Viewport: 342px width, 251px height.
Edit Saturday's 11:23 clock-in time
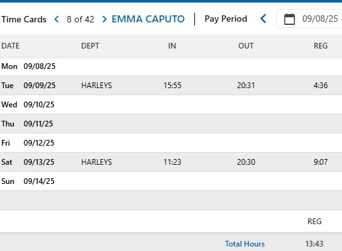pyautogui.click(x=173, y=162)
